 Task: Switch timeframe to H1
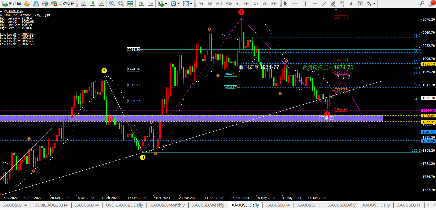click(x=237, y=3)
